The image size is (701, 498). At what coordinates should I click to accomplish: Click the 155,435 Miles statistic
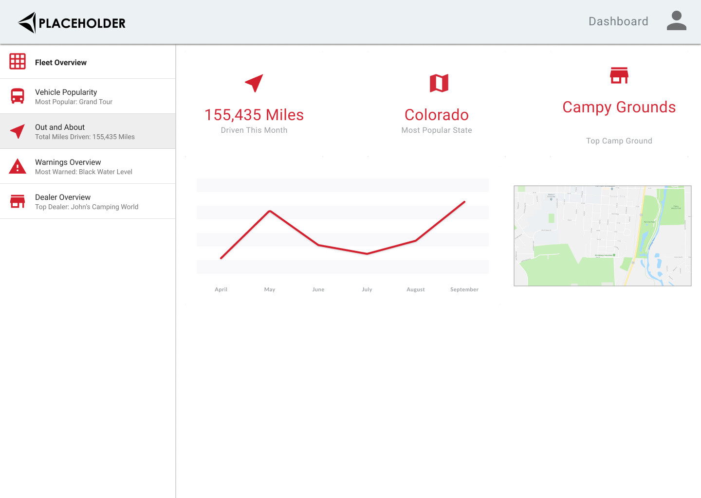[x=254, y=115]
